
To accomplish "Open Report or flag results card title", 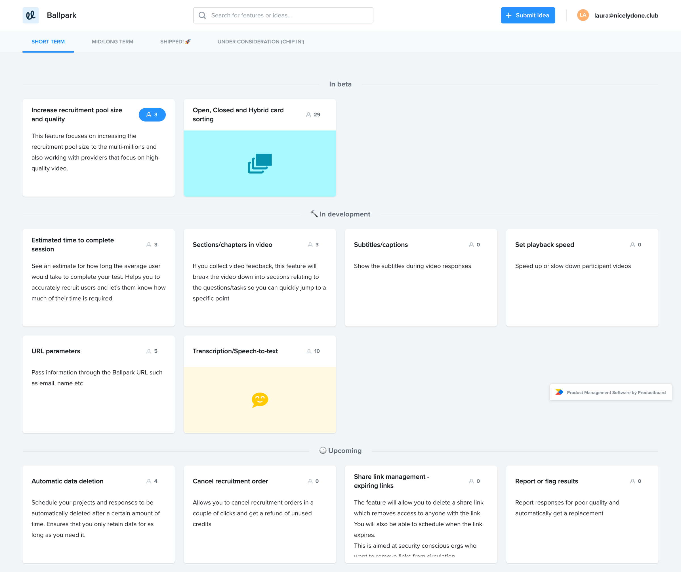I will (x=546, y=481).
